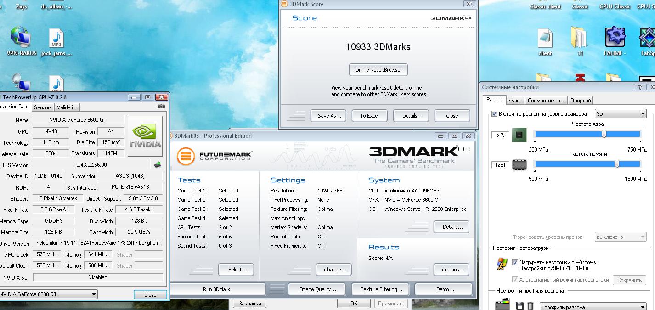Screen dimensions: 655x310
Task: Click the Texture Filtering button
Action: pyautogui.click(x=381, y=289)
